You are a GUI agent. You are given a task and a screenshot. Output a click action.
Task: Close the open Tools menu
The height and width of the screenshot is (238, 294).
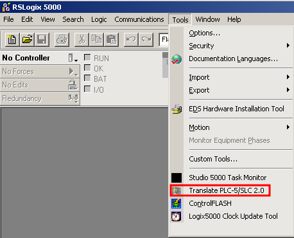pos(180,20)
